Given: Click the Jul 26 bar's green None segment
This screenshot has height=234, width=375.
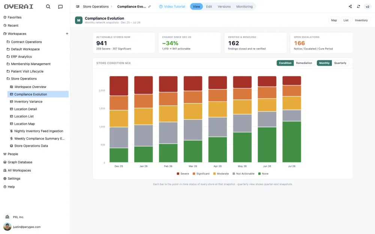Looking at the screenshot, I should (291, 142).
